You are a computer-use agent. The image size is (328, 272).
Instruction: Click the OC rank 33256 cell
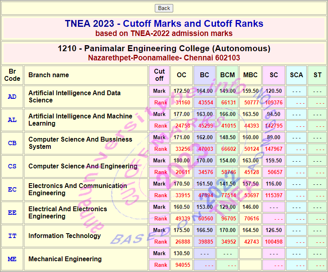(182, 149)
